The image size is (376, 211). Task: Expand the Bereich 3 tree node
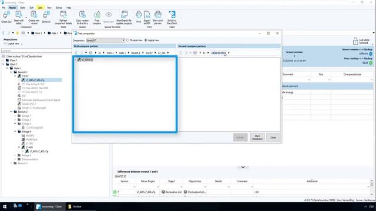coord(11,163)
